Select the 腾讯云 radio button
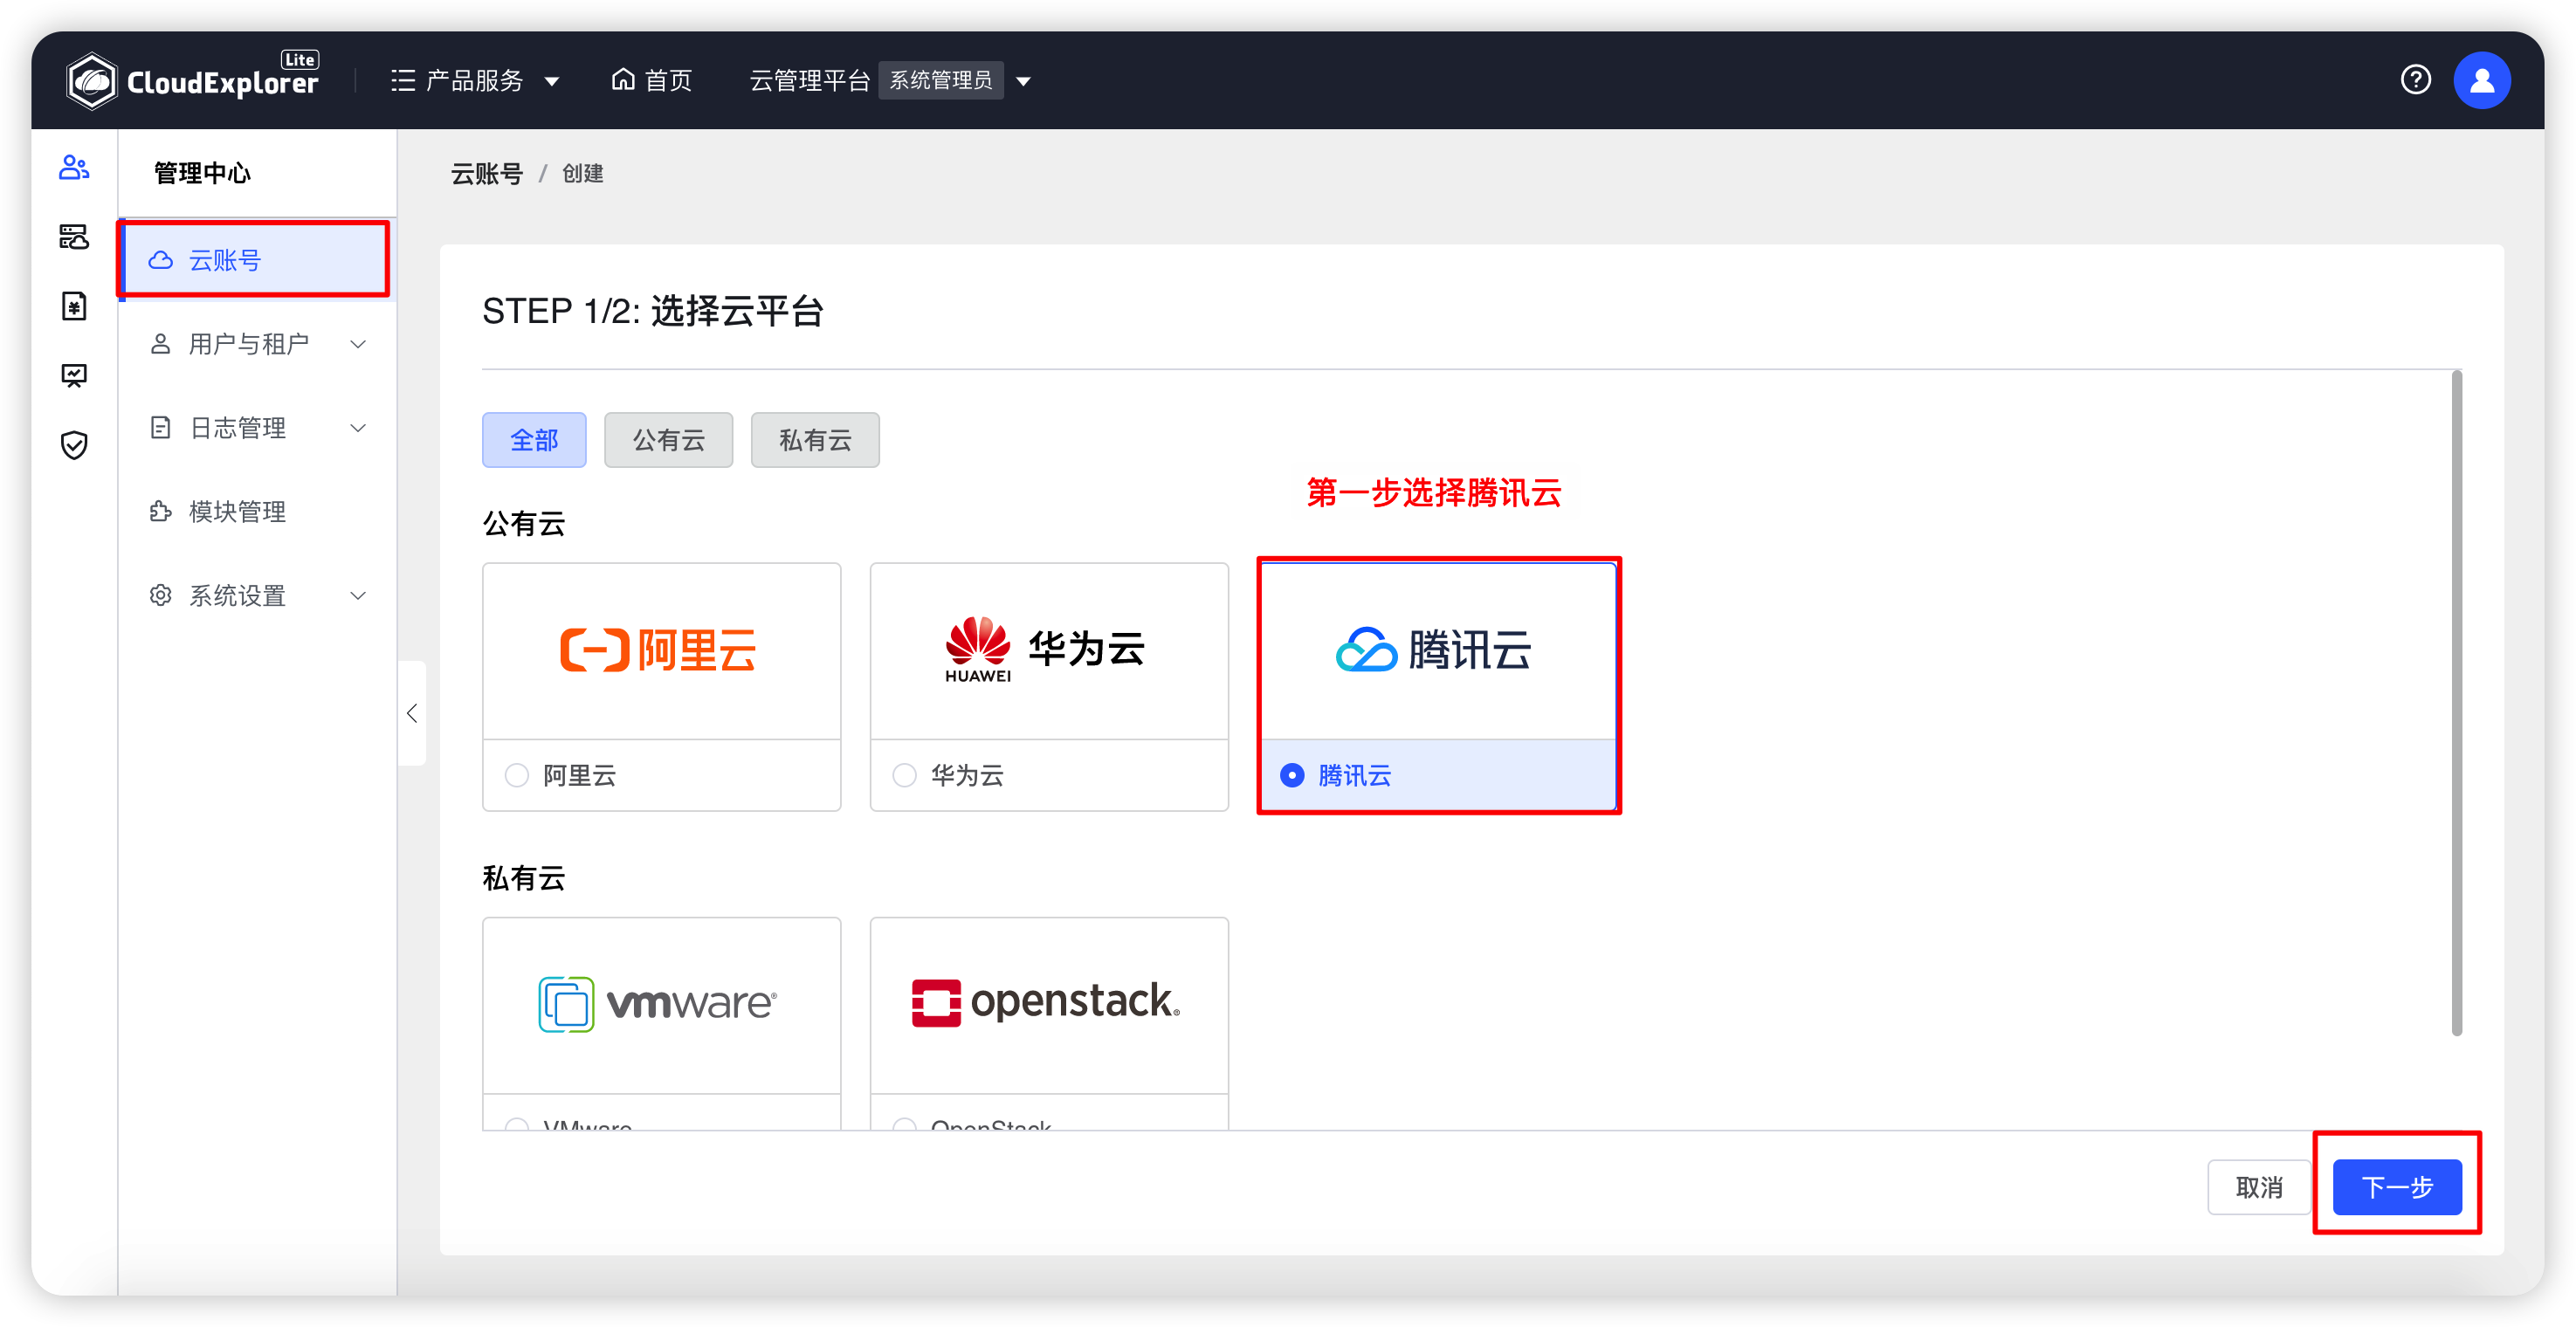Screen dimensions: 2576x1327 1292,775
